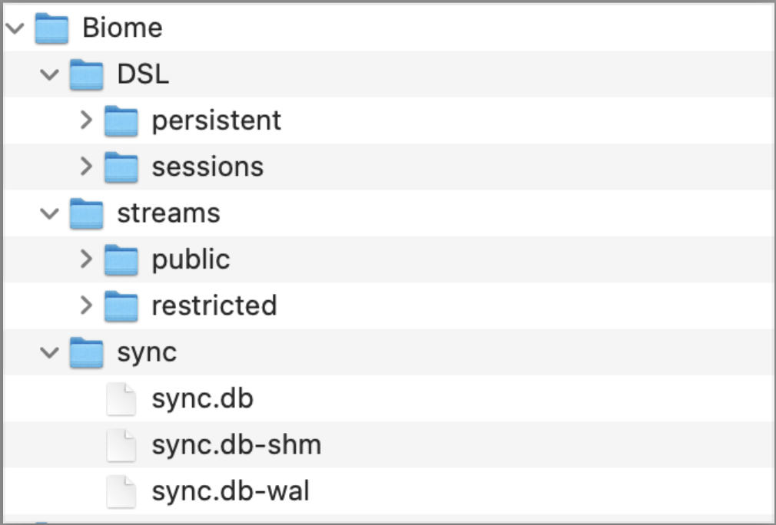Collapse the streams folder
The image size is (776, 525).
pos(49,213)
